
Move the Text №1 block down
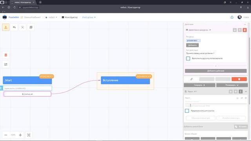coord(231,92)
